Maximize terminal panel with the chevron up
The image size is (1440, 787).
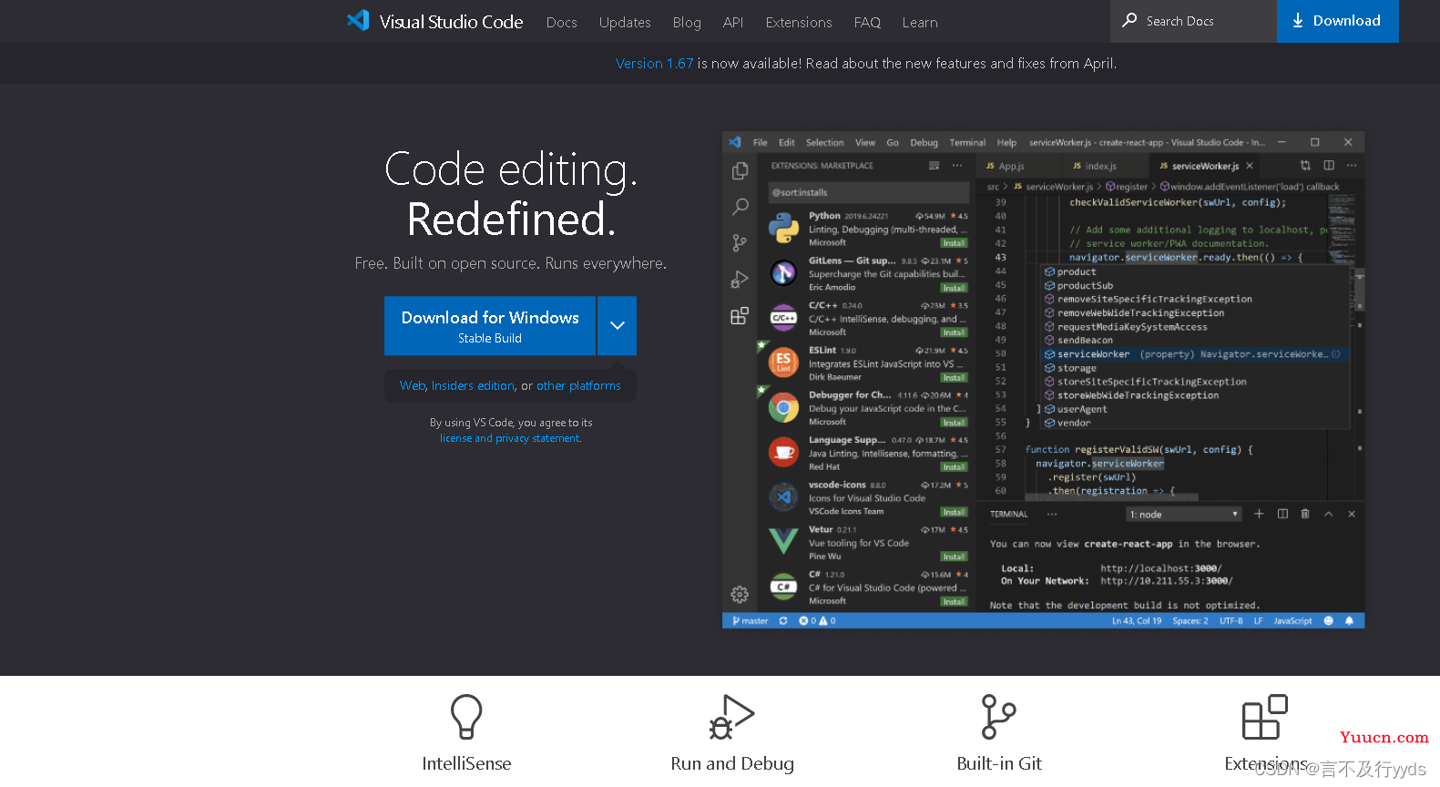pos(1329,514)
